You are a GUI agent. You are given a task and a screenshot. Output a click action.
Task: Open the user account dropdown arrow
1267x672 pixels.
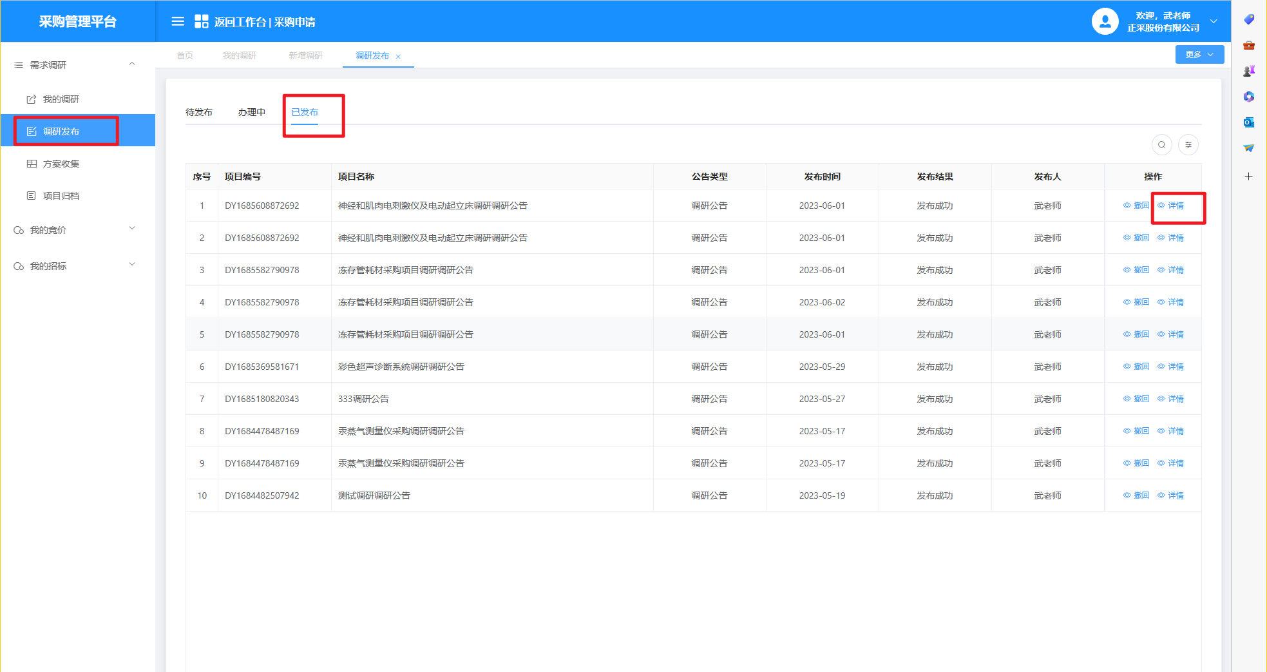tap(1214, 21)
